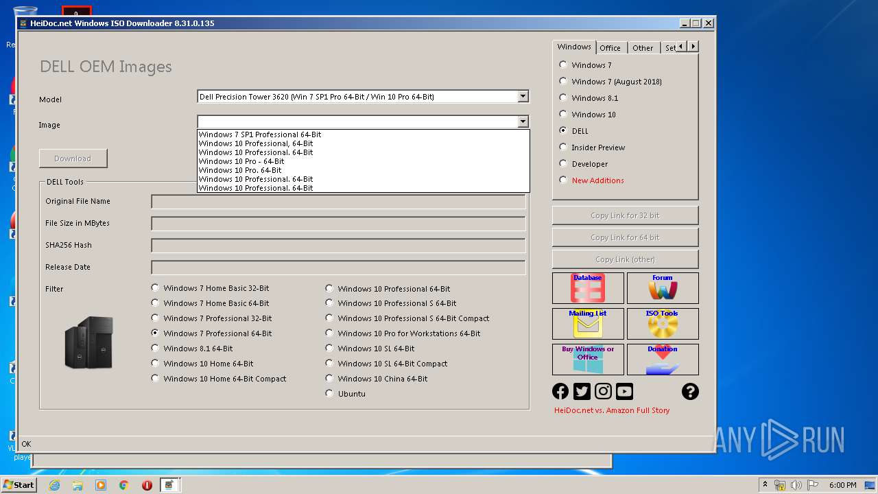878x494 pixels.
Task: Click the Dell tower PC thumbnail
Action: coord(89,342)
